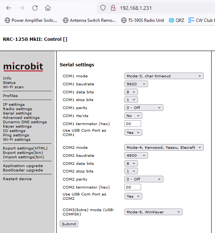The width and height of the screenshot is (215, 233).
Task: Click COM1 terminator (hex) input field
Action: (133, 124)
